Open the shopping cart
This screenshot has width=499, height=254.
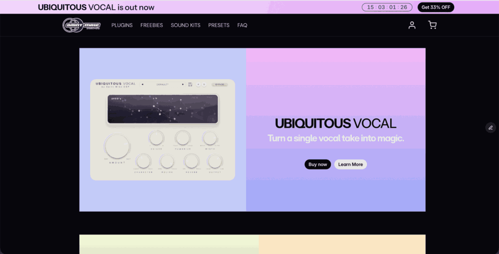coord(432,25)
